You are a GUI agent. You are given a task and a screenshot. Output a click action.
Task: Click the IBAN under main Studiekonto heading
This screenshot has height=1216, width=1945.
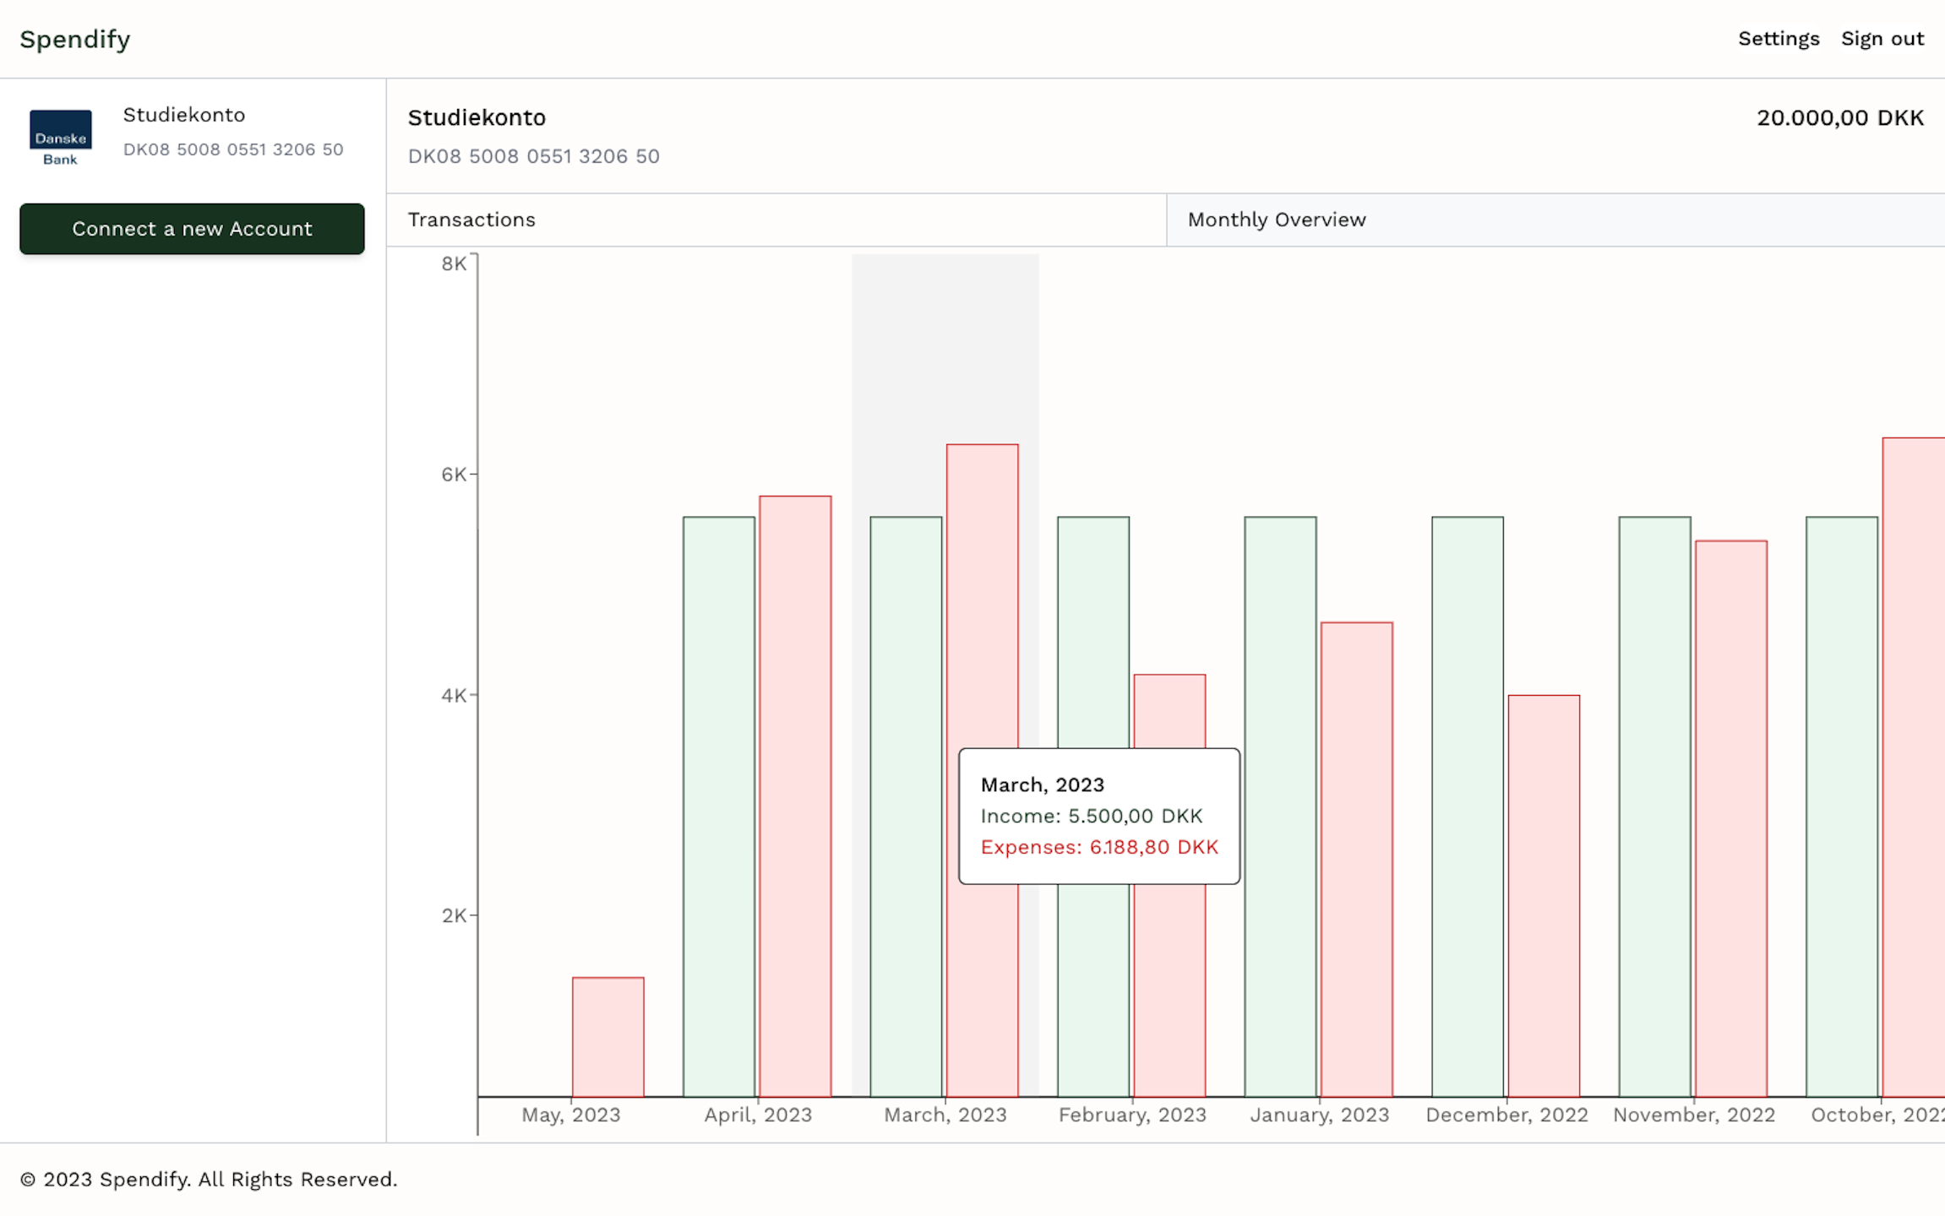pyautogui.click(x=533, y=156)
